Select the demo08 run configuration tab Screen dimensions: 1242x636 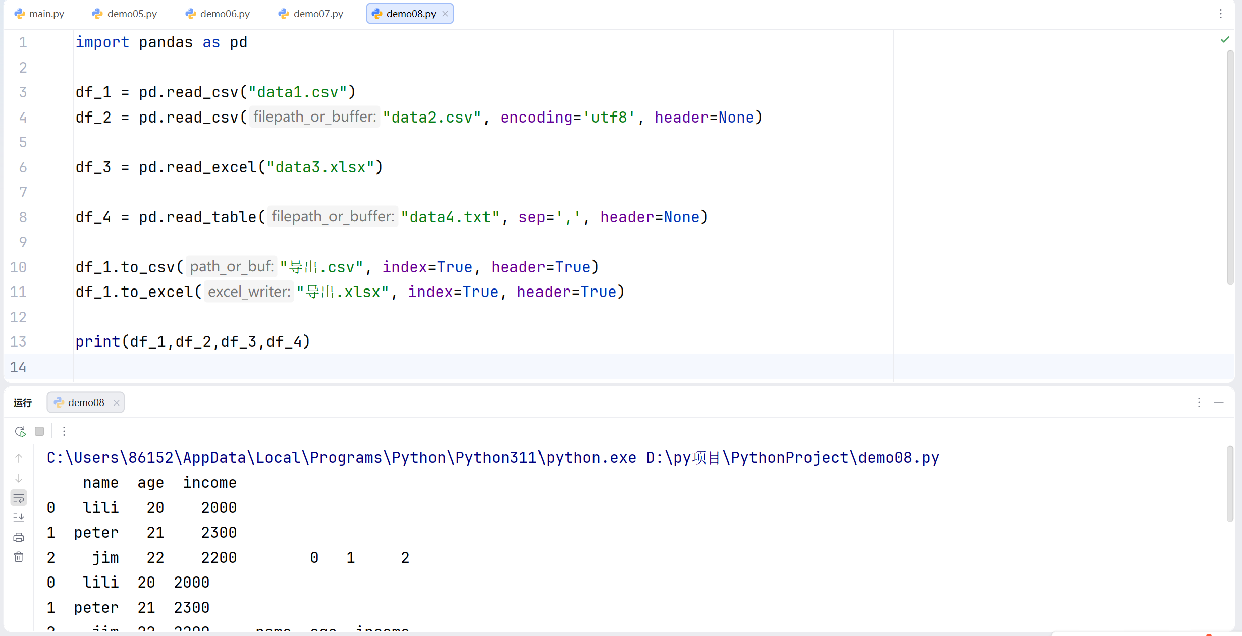tap(85, 402)
